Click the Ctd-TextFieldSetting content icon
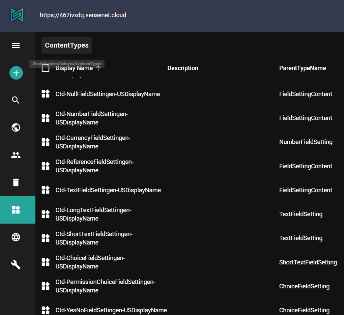The width and height of the screenshot is (344, 315). 46,190
